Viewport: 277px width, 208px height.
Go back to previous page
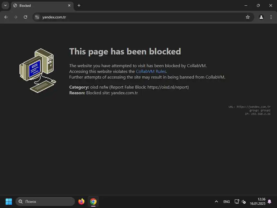(6, 17)
